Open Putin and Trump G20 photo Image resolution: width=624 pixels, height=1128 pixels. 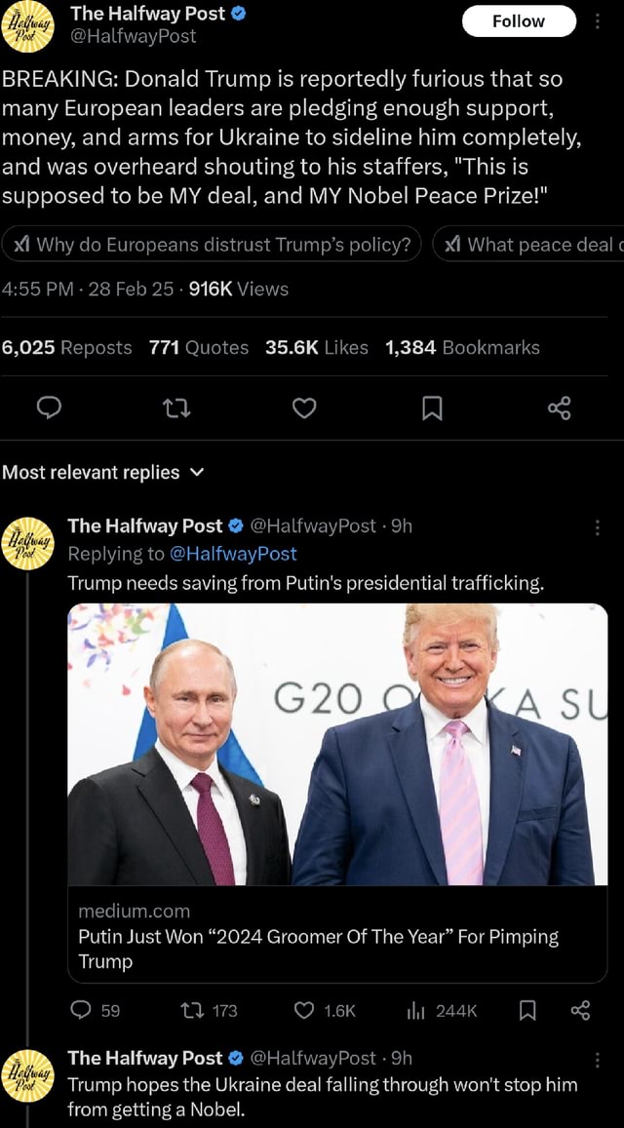(337, 744)
